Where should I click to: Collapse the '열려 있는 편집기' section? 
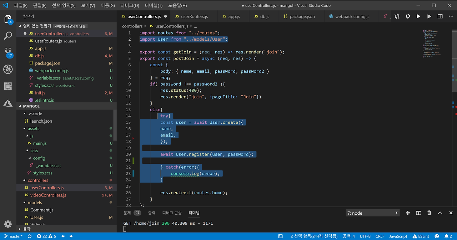(67, 26)
